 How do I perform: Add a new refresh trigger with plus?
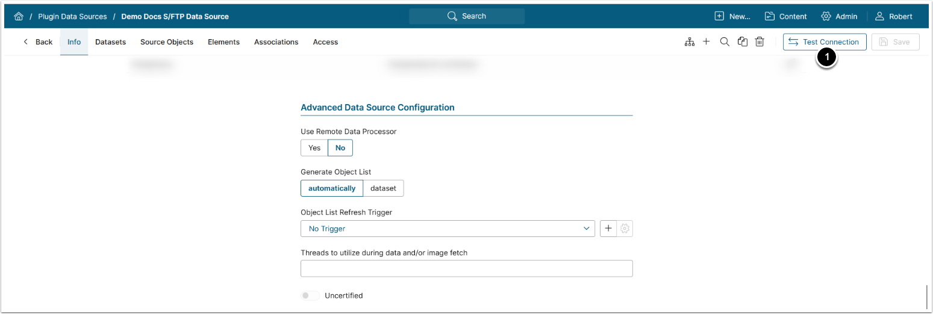click(608, 229)
